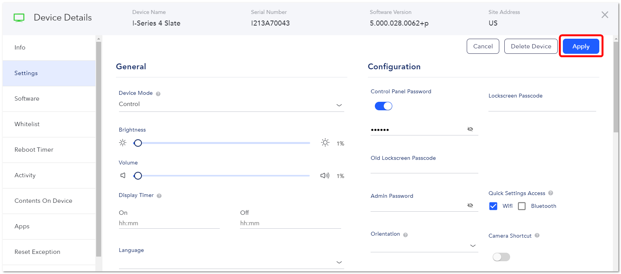
Task: Reveal the Admin Password with eye icon
Action: (470, 205)
